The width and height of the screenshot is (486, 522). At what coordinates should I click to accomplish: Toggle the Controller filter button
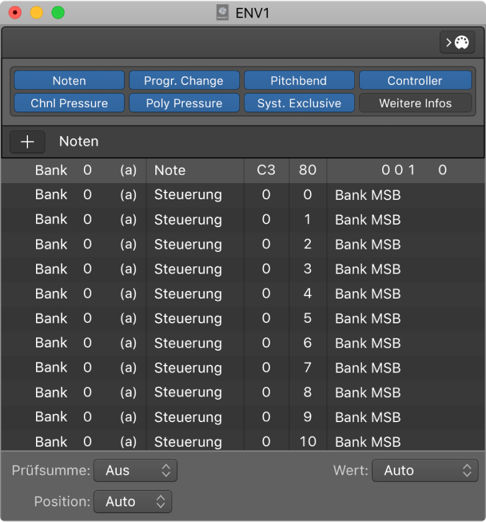coord(415,81)
